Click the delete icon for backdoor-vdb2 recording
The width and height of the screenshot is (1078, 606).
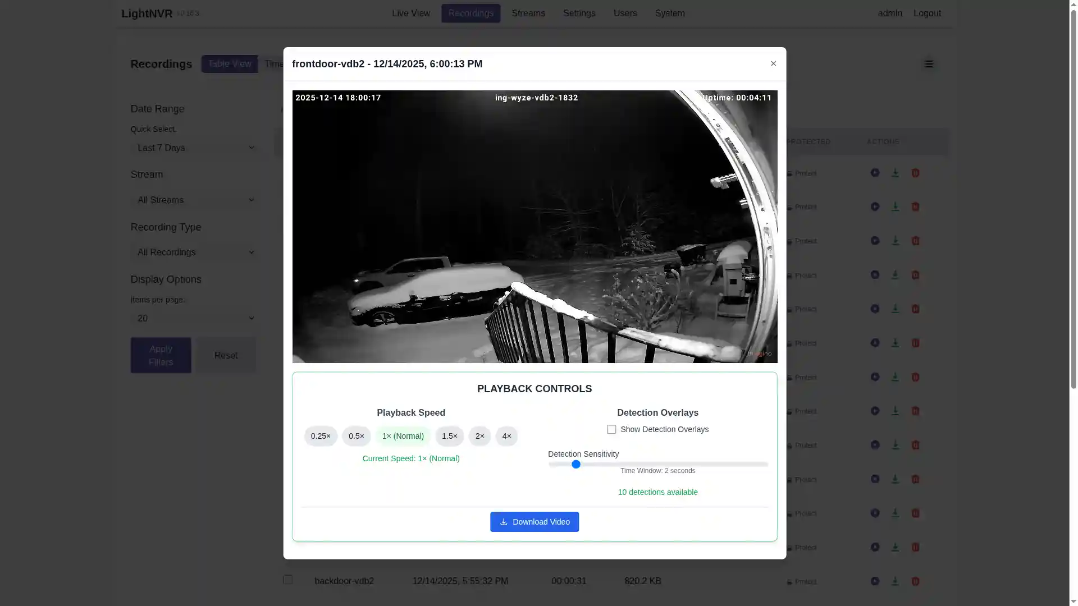915,581
